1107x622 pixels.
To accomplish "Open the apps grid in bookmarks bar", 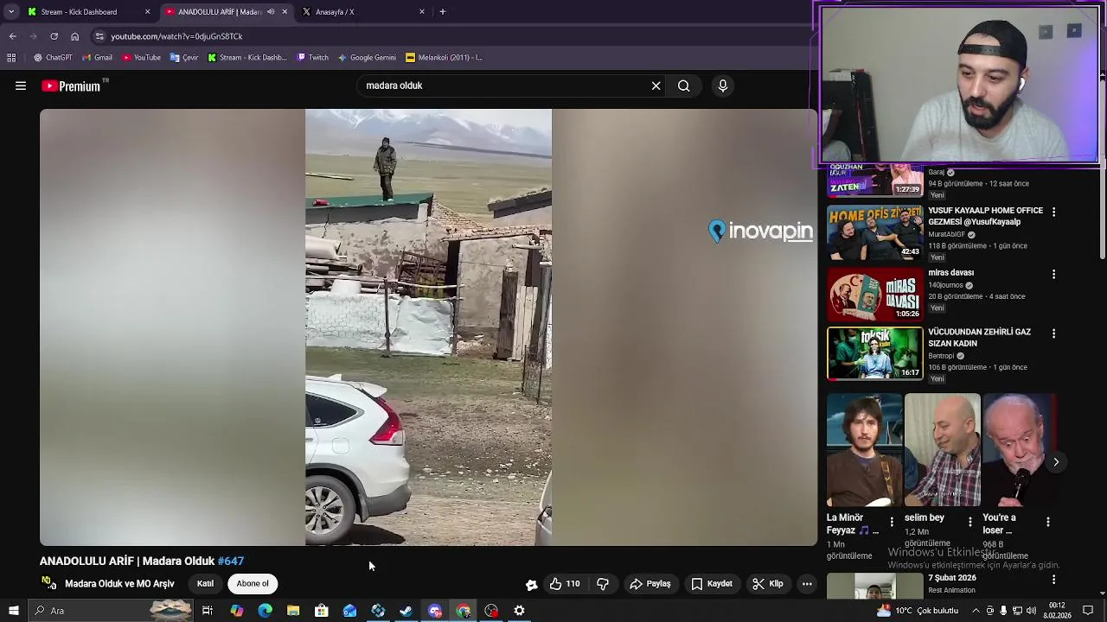I will coord(11,58).
